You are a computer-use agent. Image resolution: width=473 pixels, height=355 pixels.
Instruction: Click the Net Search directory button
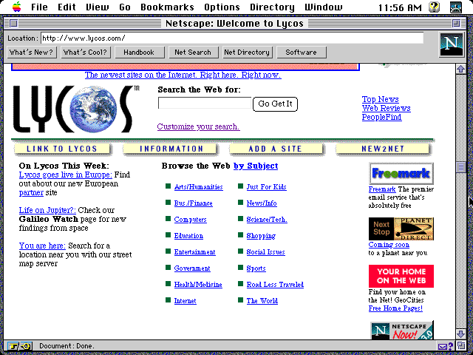click(192, 53)
